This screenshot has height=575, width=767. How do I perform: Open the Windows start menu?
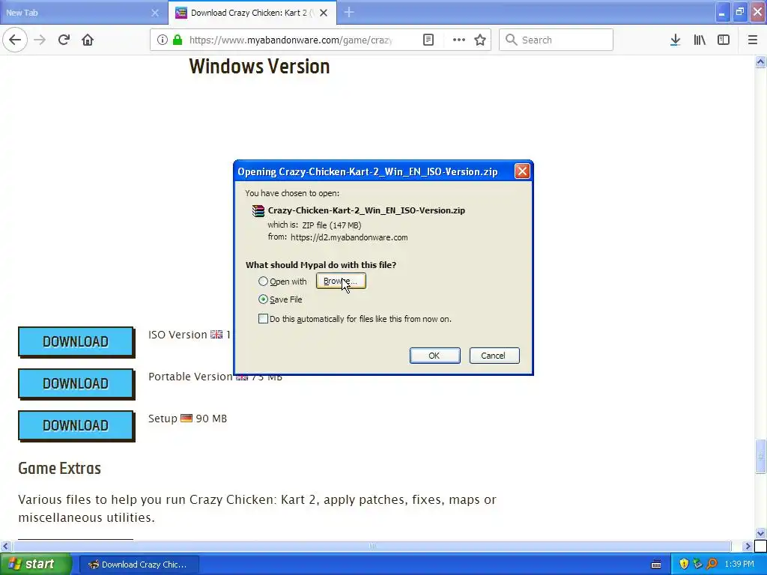36,565
